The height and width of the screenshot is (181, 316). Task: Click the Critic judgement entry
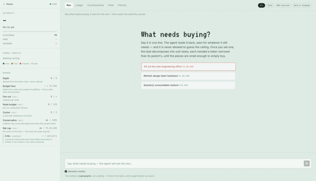[x=30, y=139]
